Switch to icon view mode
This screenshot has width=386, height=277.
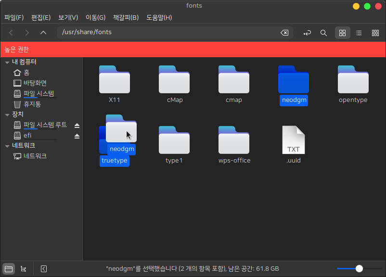pyautogui.click(x=342, y=33)
